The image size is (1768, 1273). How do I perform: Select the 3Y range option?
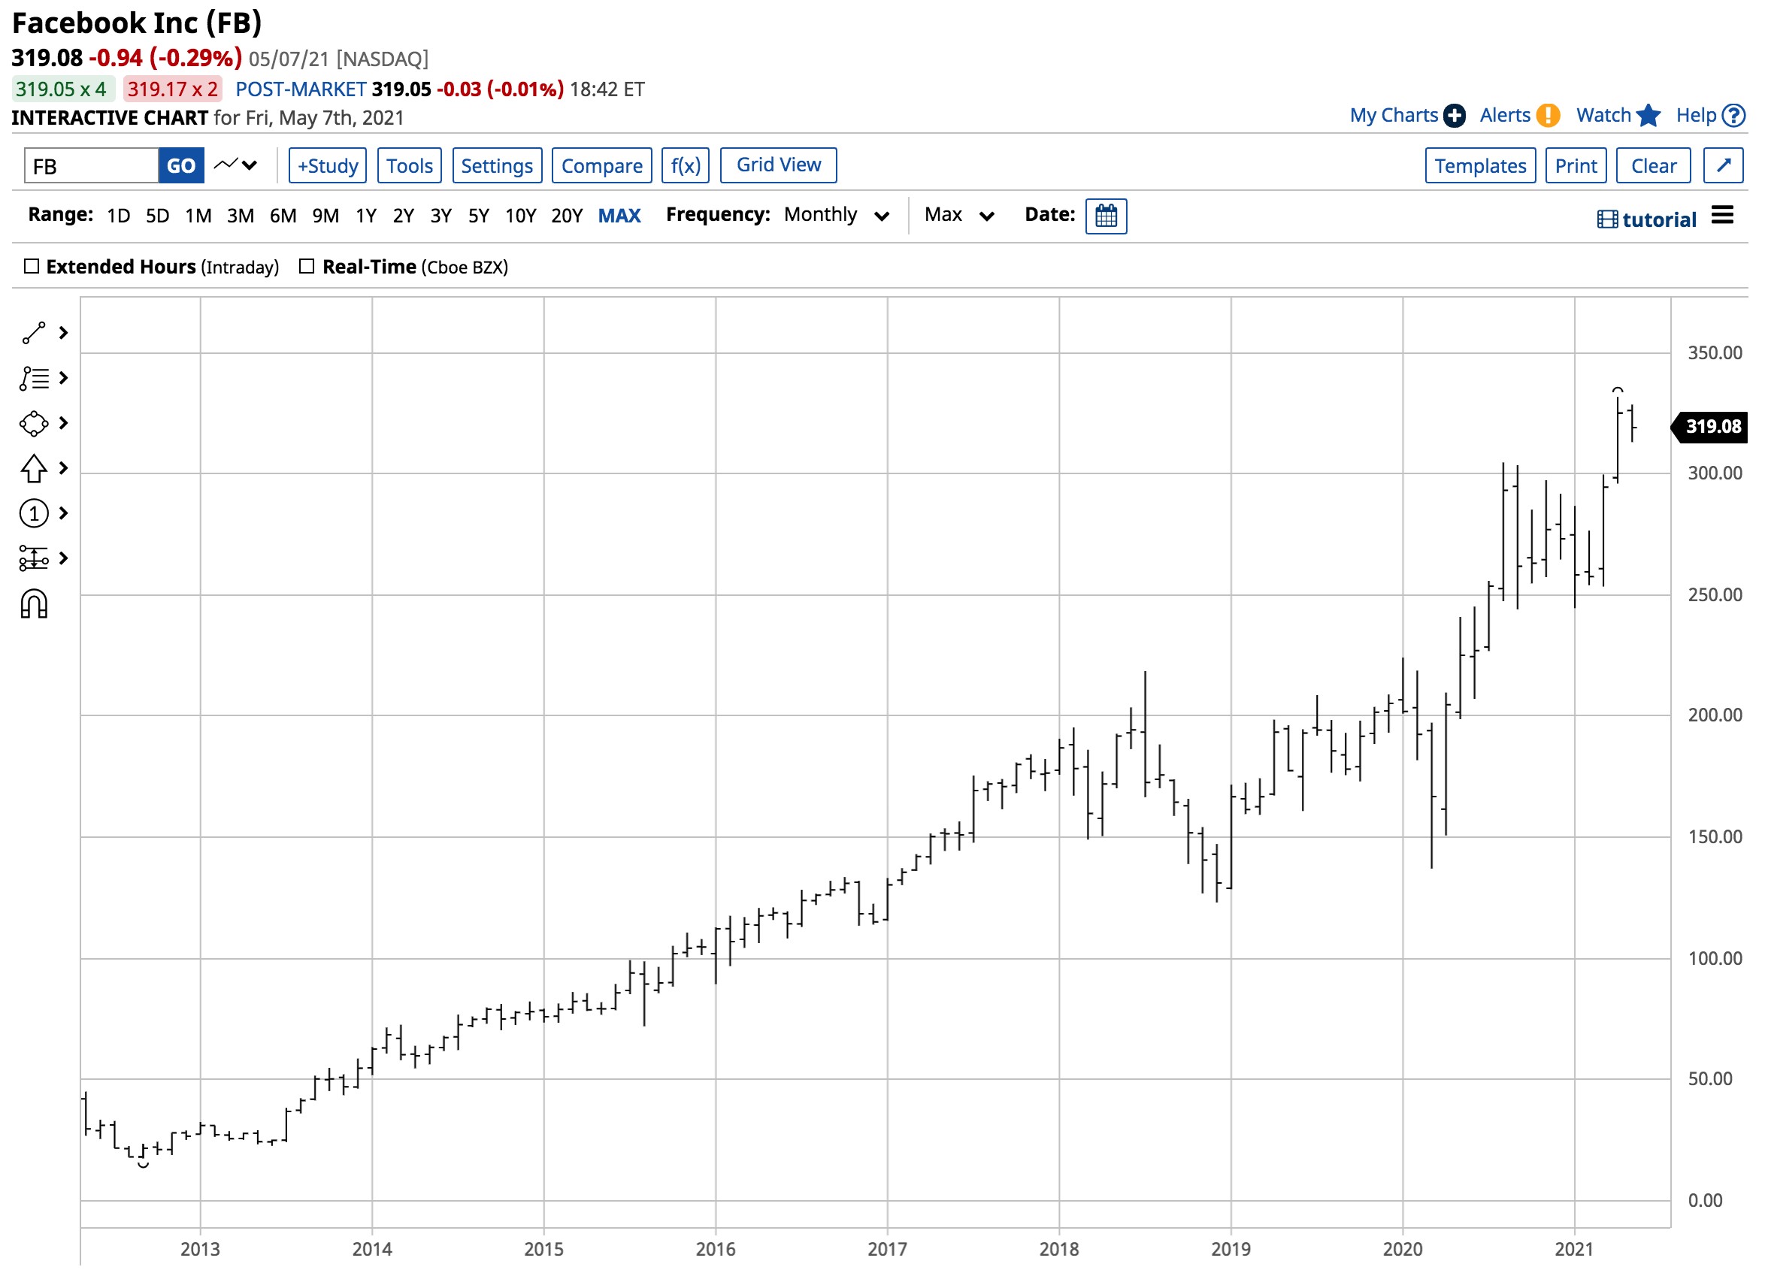[442, 216]
